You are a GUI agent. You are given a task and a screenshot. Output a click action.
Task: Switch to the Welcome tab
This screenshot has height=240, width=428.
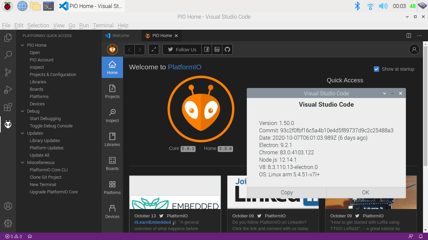[x=121, y=35]
